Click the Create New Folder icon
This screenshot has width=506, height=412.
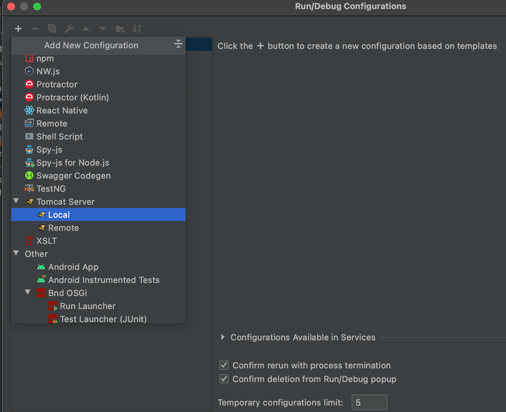(120, 29)
